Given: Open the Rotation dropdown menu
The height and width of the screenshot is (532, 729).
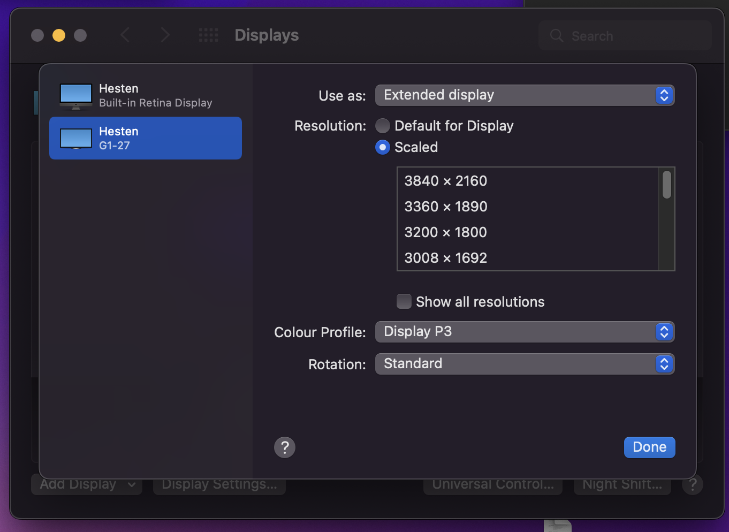Looking at the screenshot, I should [x=525, y=364].
